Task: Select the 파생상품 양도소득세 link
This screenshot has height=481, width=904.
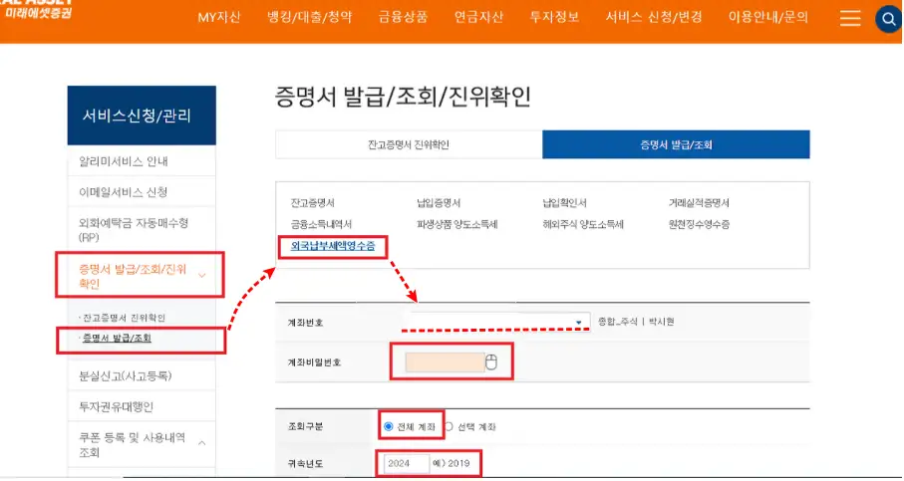Action: tap(457, 225)
